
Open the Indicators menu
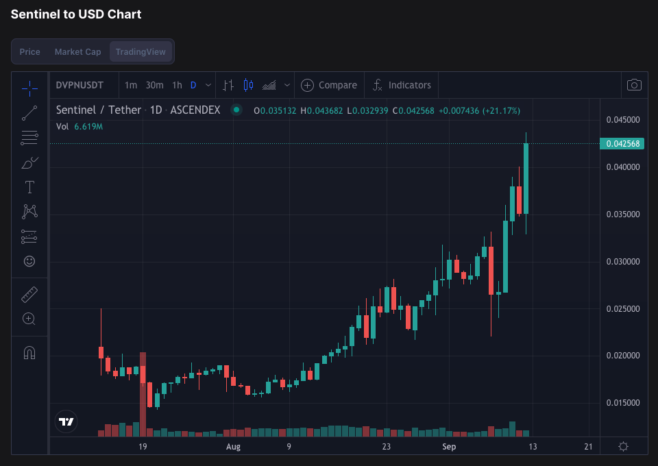(x=402, y=85)
